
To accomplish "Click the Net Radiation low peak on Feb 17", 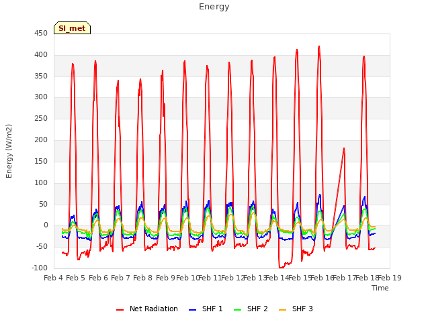I will pos(344,148).
